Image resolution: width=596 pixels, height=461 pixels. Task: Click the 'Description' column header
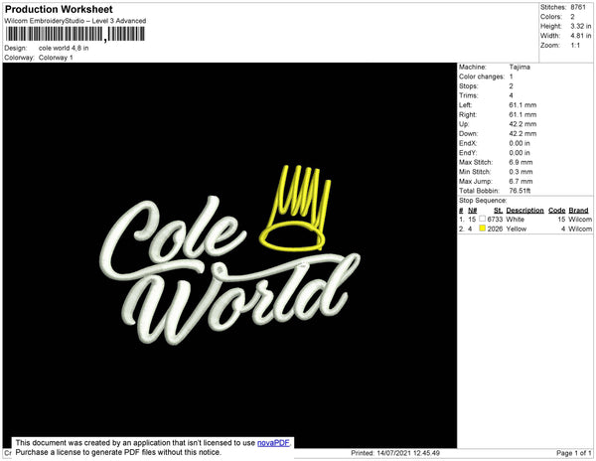[x=524, y=211]
